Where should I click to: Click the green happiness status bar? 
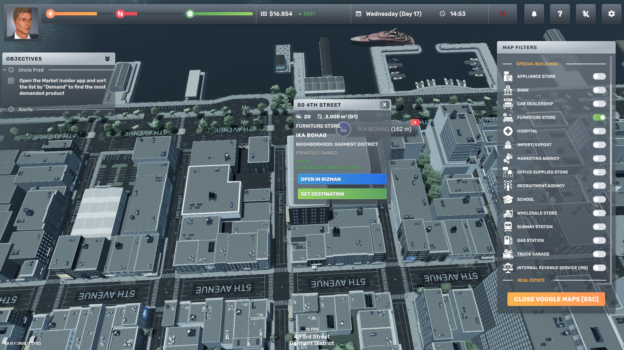pyautogui.click(x=222, y=14)
